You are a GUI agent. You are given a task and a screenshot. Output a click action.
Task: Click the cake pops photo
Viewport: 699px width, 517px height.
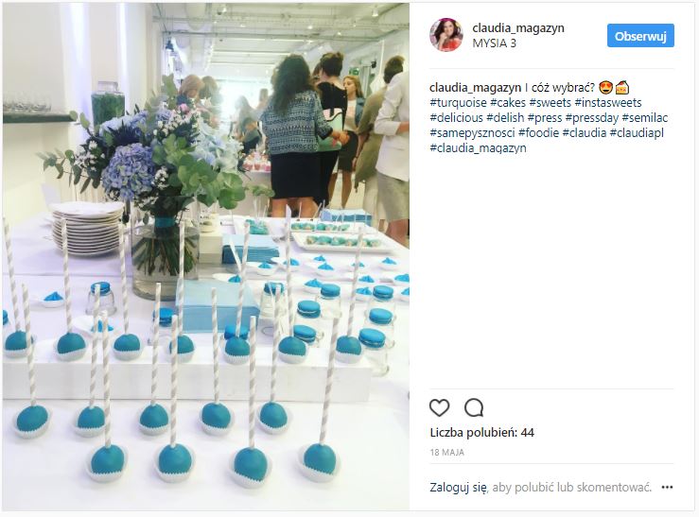pyautogui.click(x=206, y=257)
